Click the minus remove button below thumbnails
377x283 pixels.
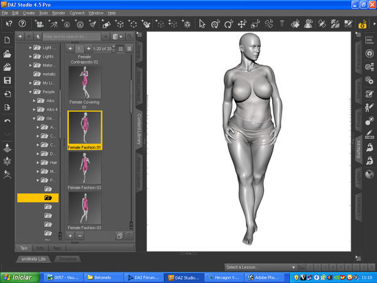80,236
